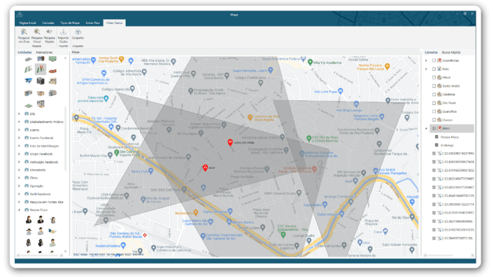Select the person with hat icon

(x=28, y=231)
